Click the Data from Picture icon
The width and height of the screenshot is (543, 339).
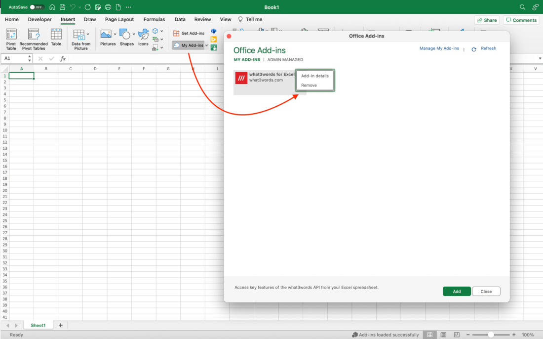pos(79,35)
